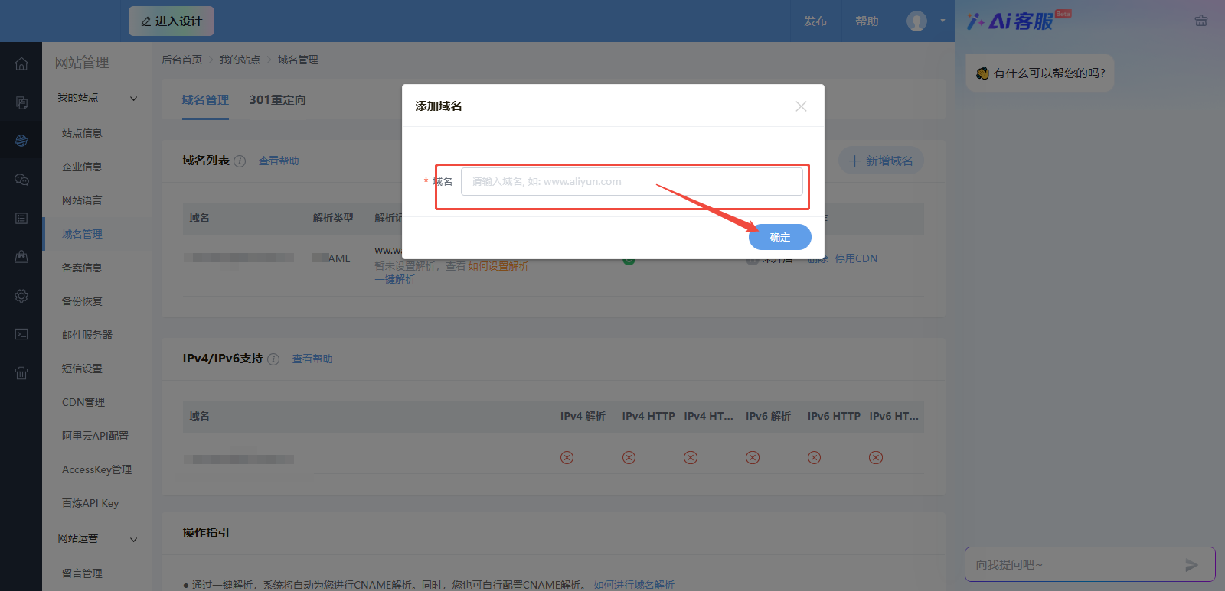Click the 新增域名 button

[881, 161]
